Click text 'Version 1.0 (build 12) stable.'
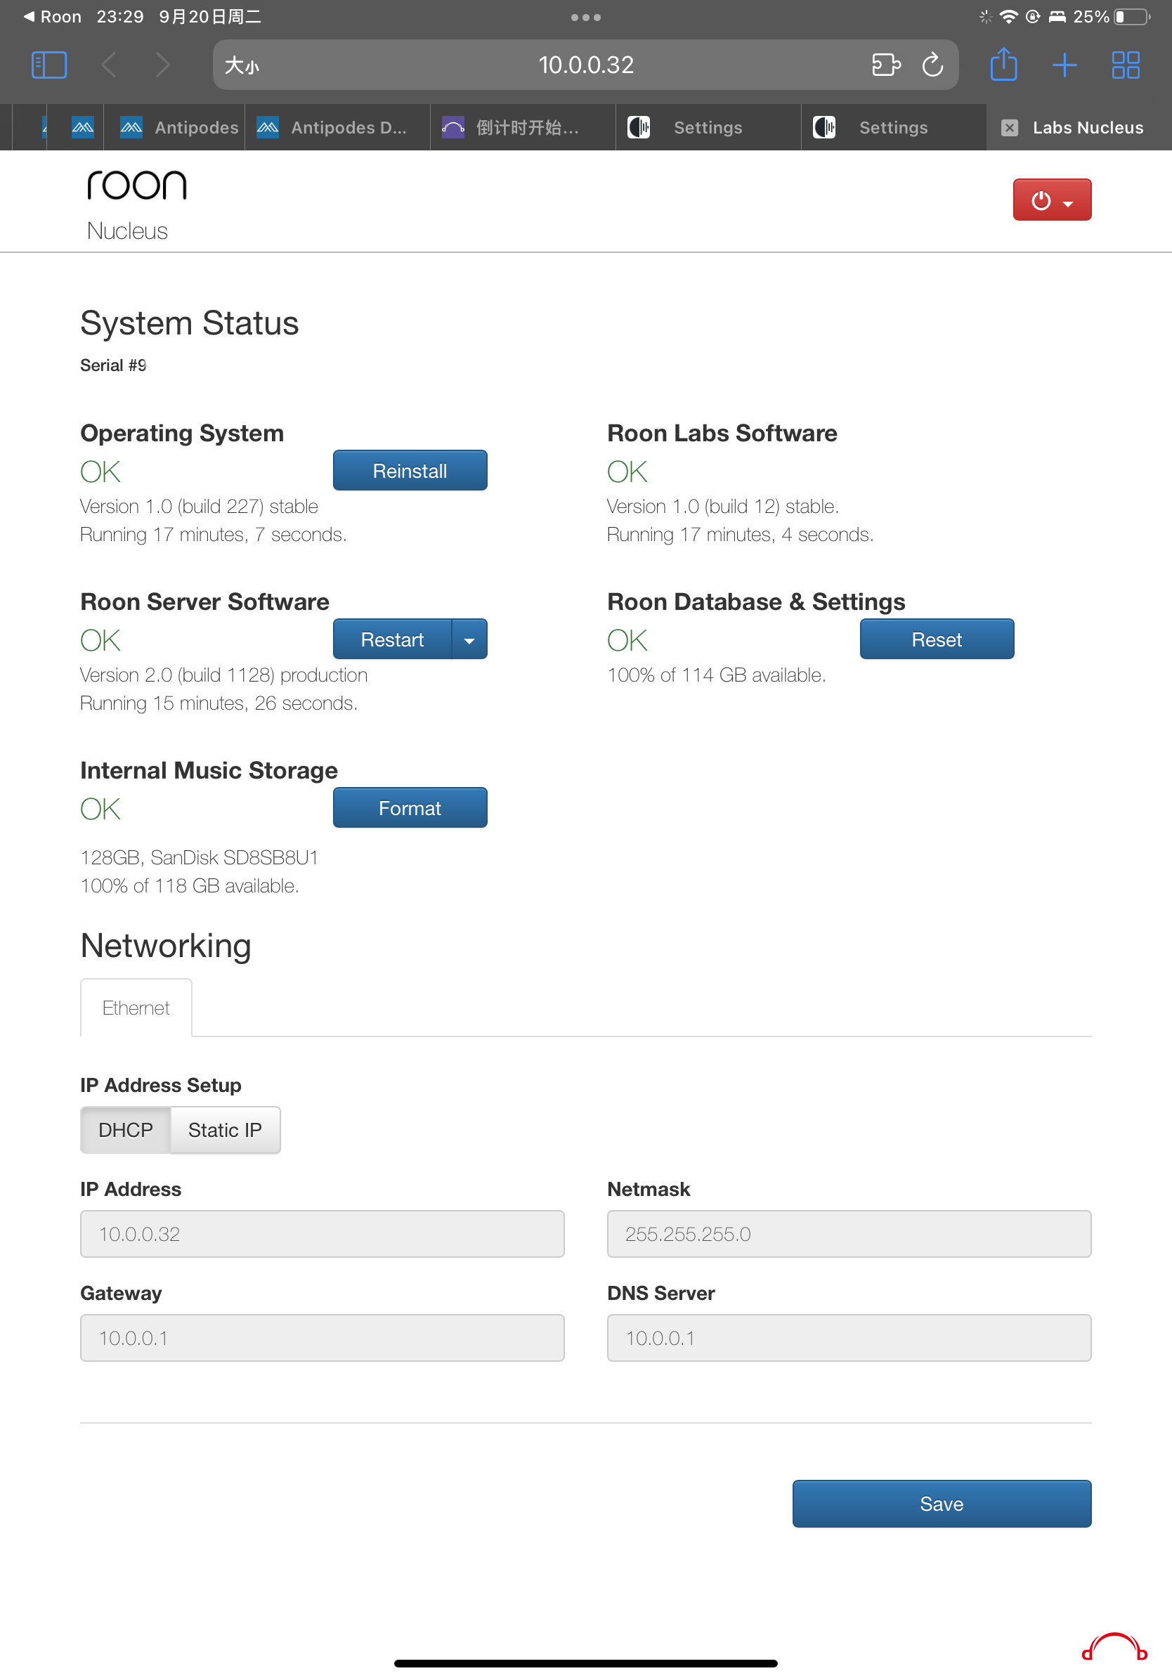The height and width of the screenshot is (1678, 1172). coord(722,506)
